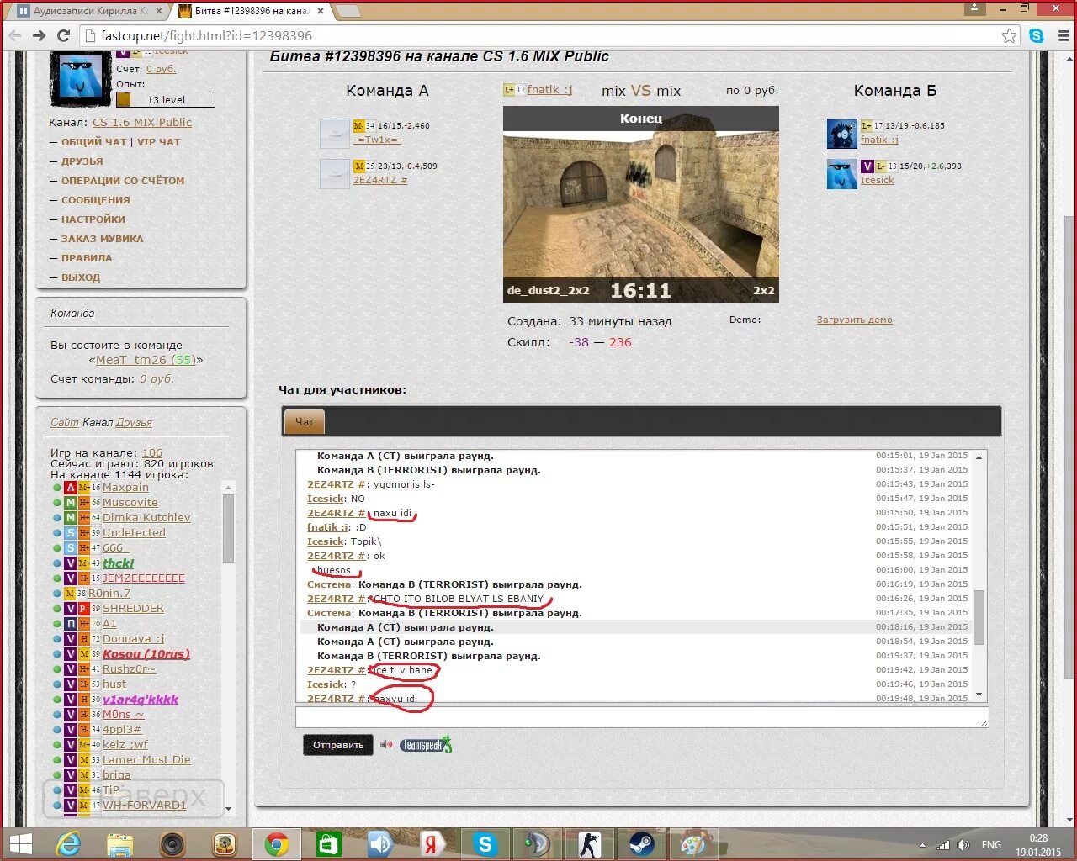
Task: Click the Сайт tab link in players panel
Action: pyautogui.click(x=65, y=422)
